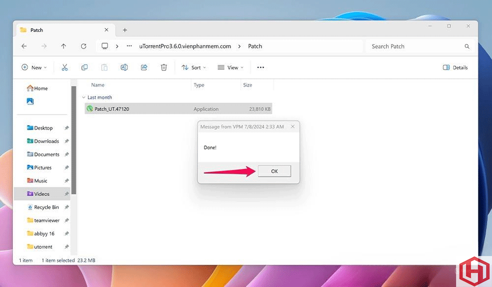Image resolution: width=492 pixels, height=287 pixels.
Task: Open the Gallery icon in sidebar
Action: pyautogui.click(x=30, y=101)
